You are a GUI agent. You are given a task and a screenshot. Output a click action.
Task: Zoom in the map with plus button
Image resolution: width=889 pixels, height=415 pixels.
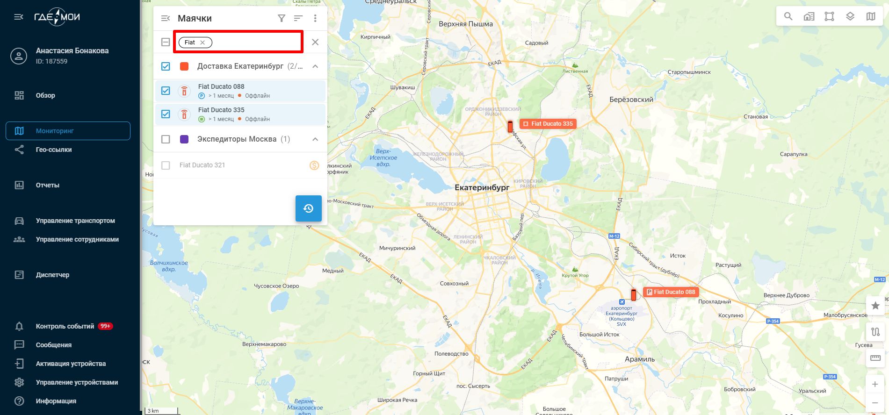tap(875, 384)
